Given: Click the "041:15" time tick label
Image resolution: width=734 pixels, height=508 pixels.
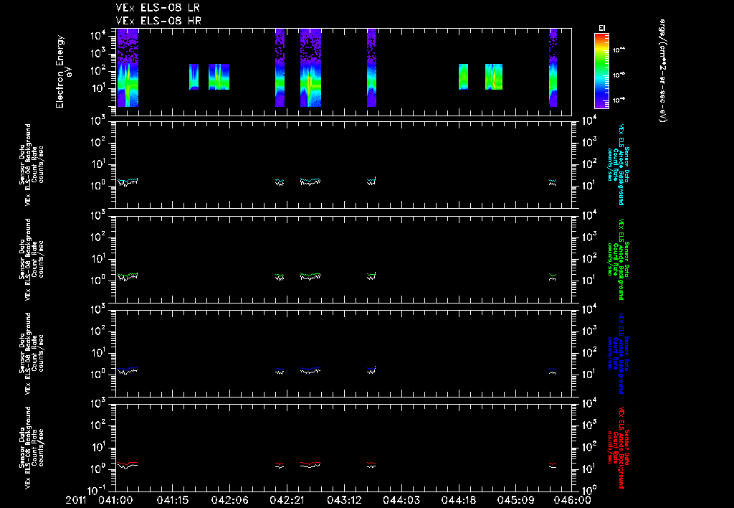Looking at the screenshot, I should (x=172, y=501).
